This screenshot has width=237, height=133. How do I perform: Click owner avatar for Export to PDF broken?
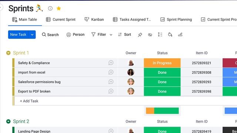pos(131,91)
